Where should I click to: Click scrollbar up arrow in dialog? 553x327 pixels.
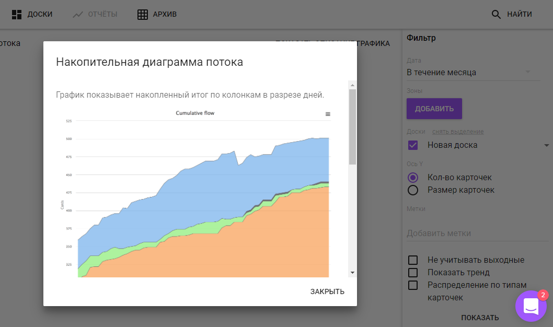click(352, 85)
